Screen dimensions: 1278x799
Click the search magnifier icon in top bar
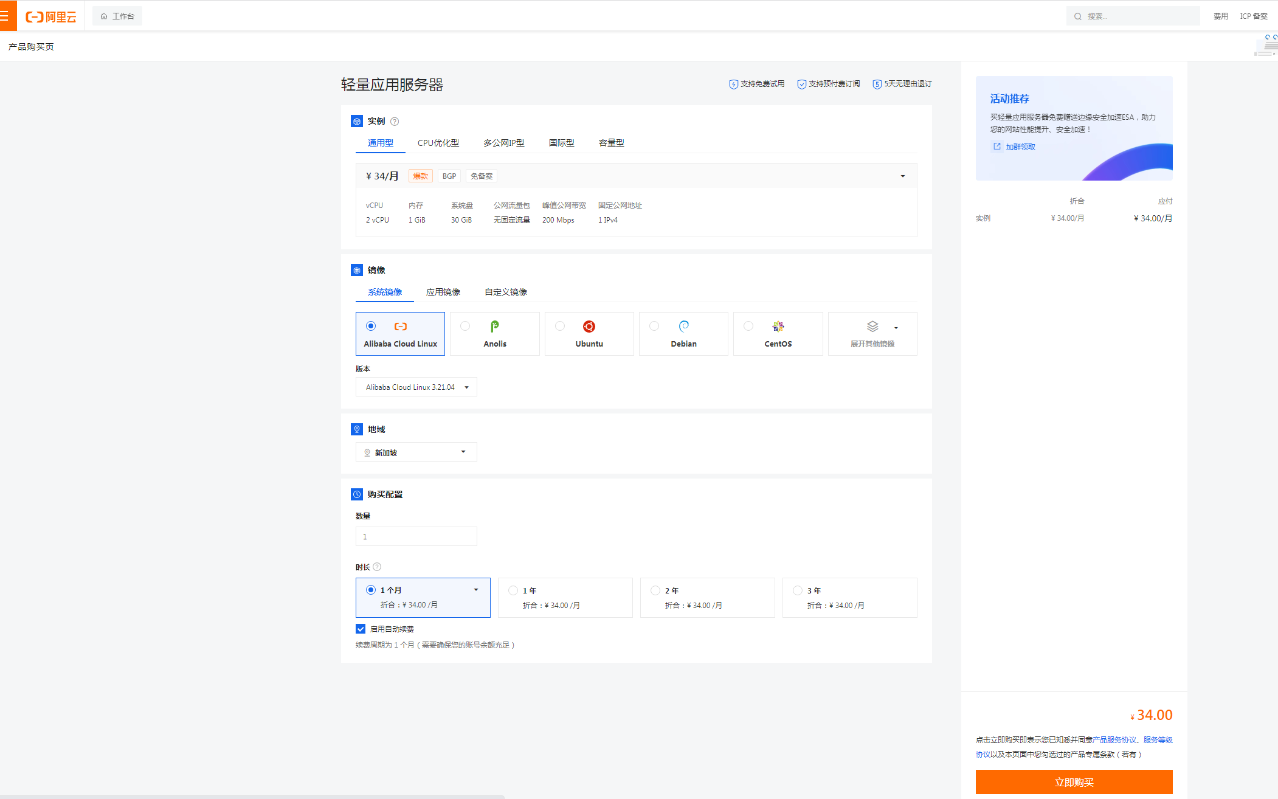[x=1077, y=16]
